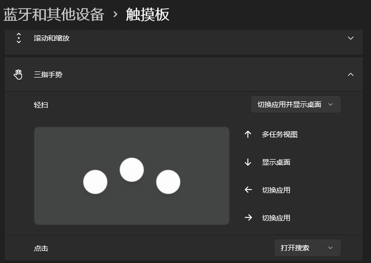
Task: Click the three-finger hand gesture icon
Action: [x=18, y=74]
